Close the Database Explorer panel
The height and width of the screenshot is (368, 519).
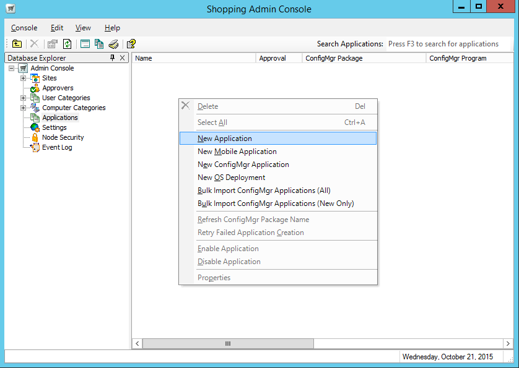[123, 58]
